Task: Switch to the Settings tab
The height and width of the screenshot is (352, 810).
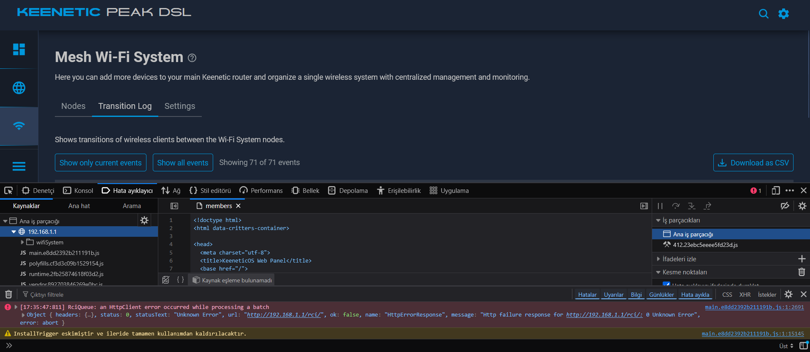Action: [x=180, y=106]
